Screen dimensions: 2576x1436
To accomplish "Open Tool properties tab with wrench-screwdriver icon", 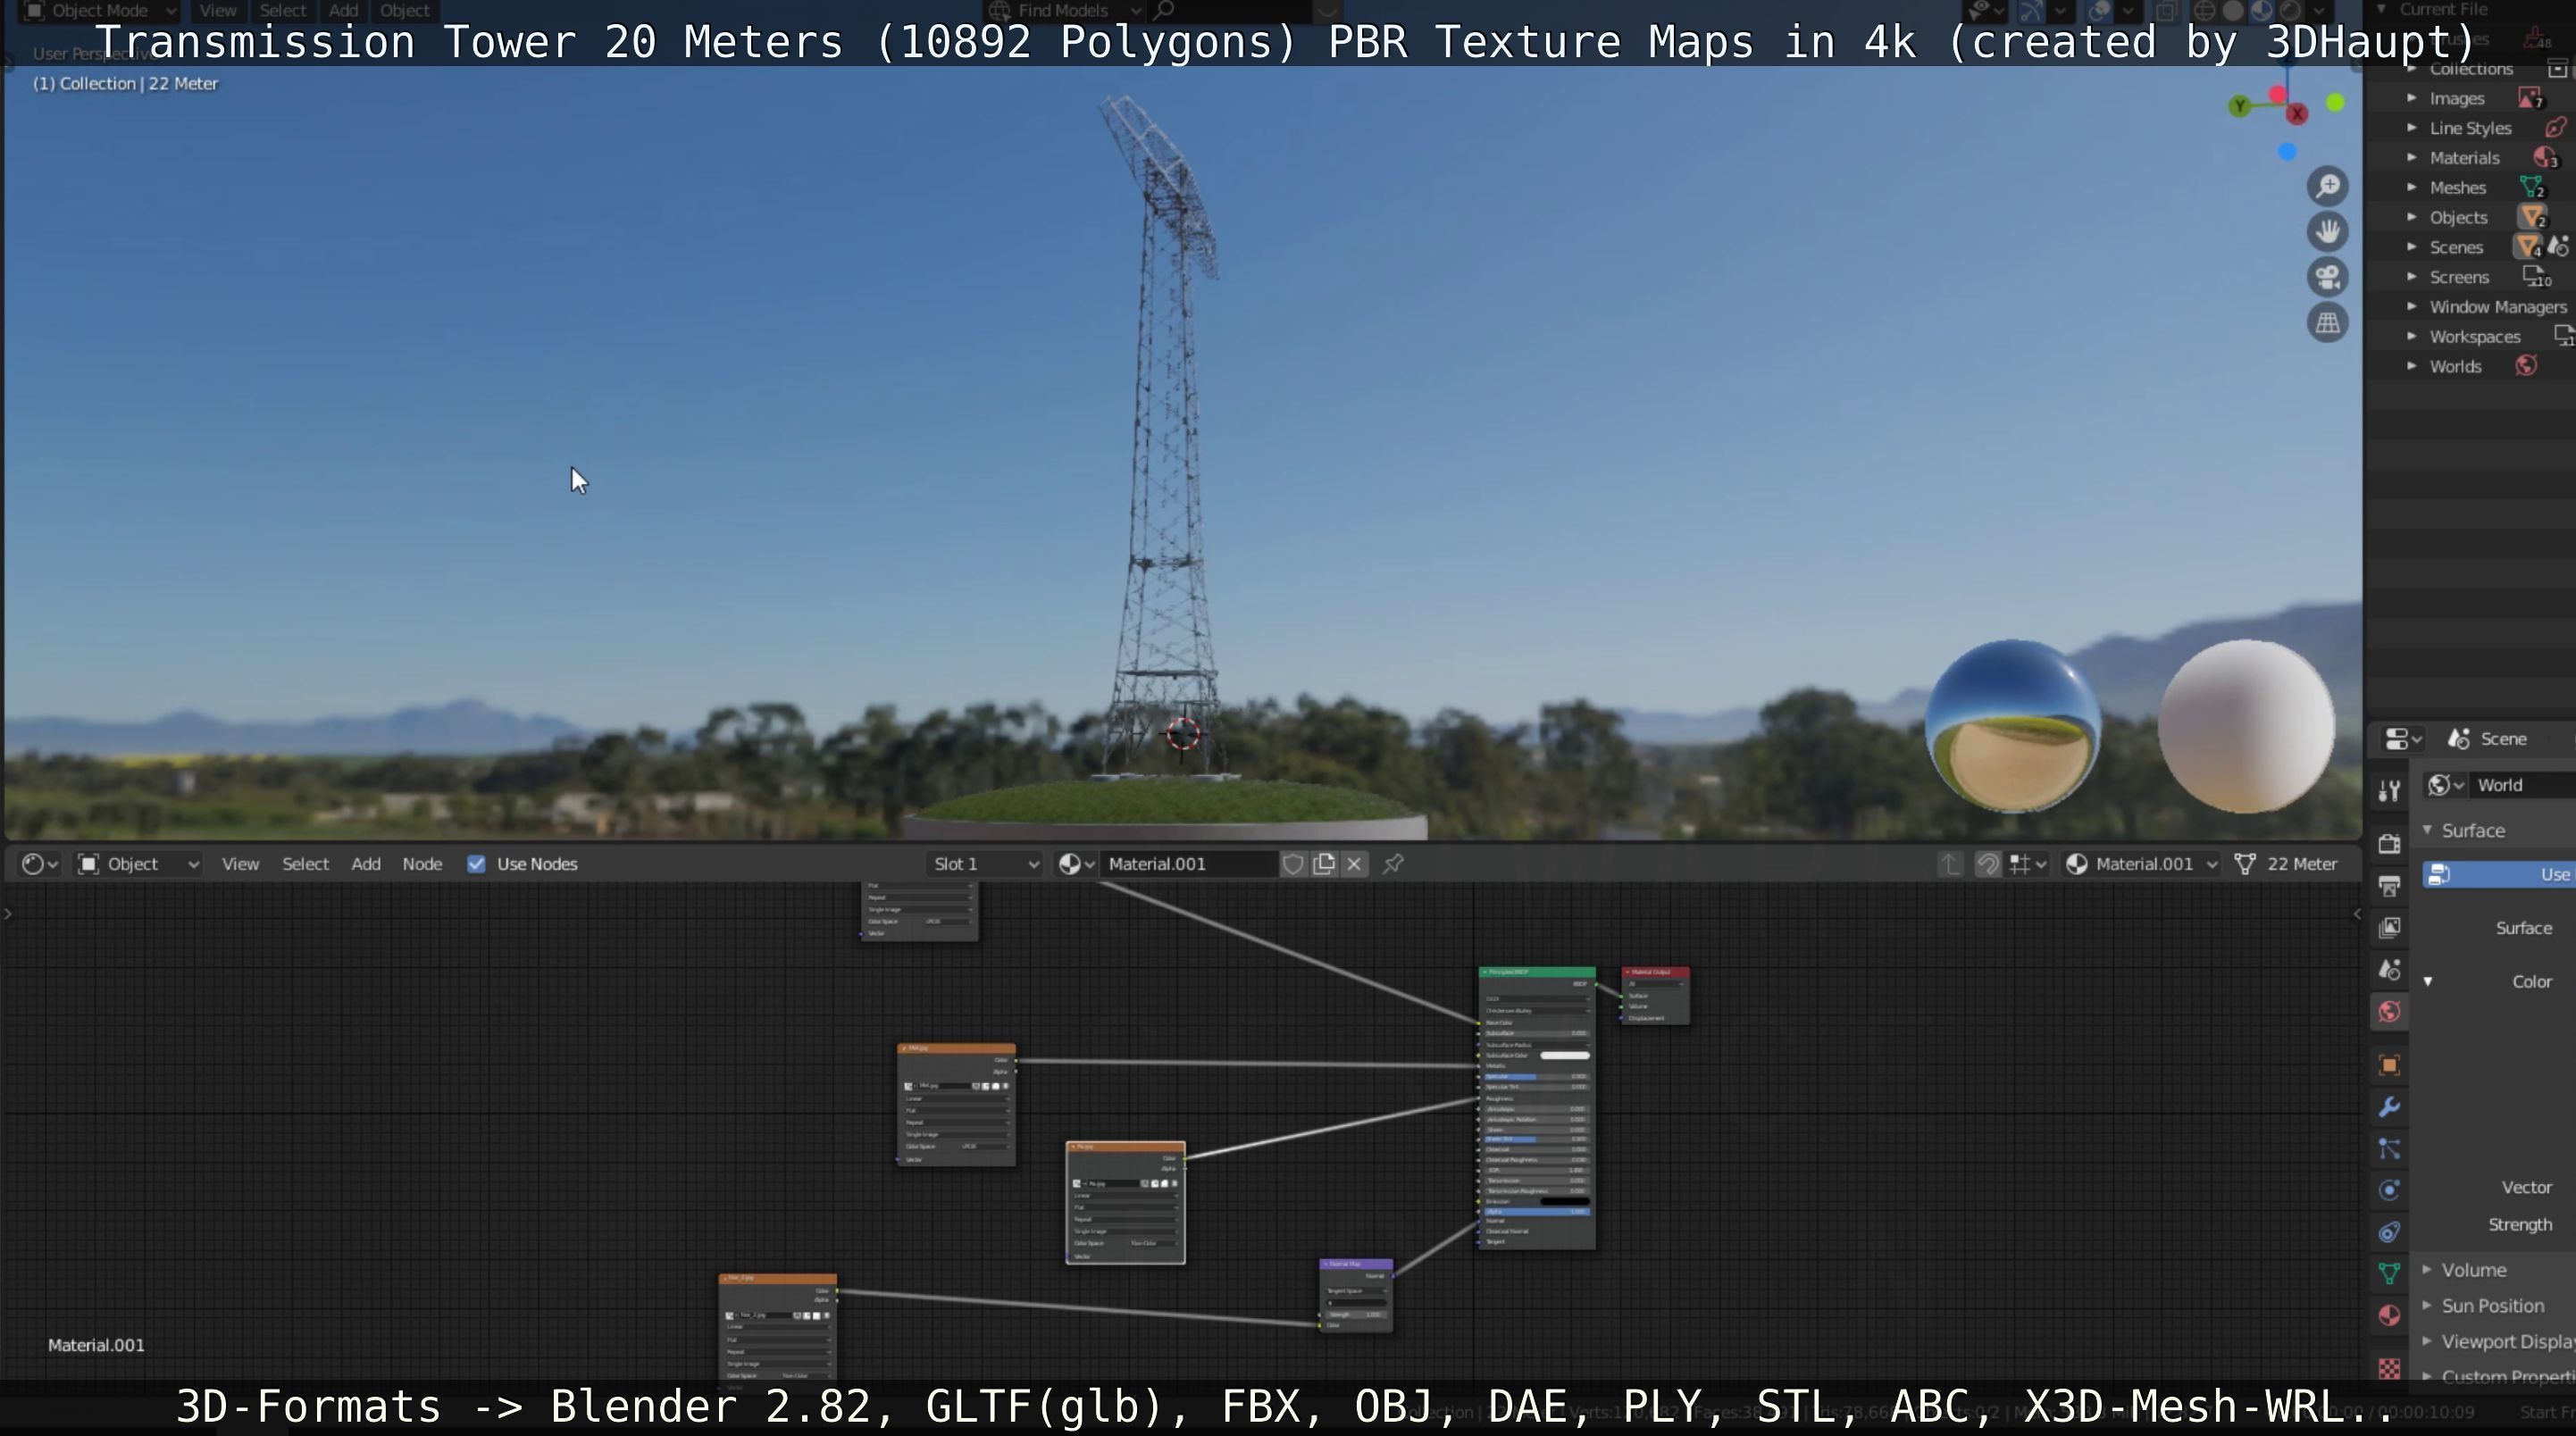I will [x=2389, y=791].
